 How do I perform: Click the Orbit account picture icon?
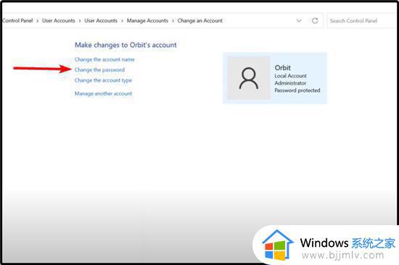coord(249,78)
